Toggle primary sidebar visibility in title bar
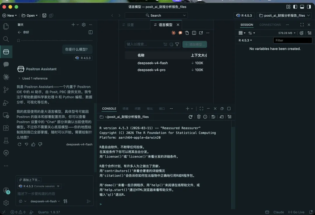This screenshot has width=315, height=215. point(295,7)
